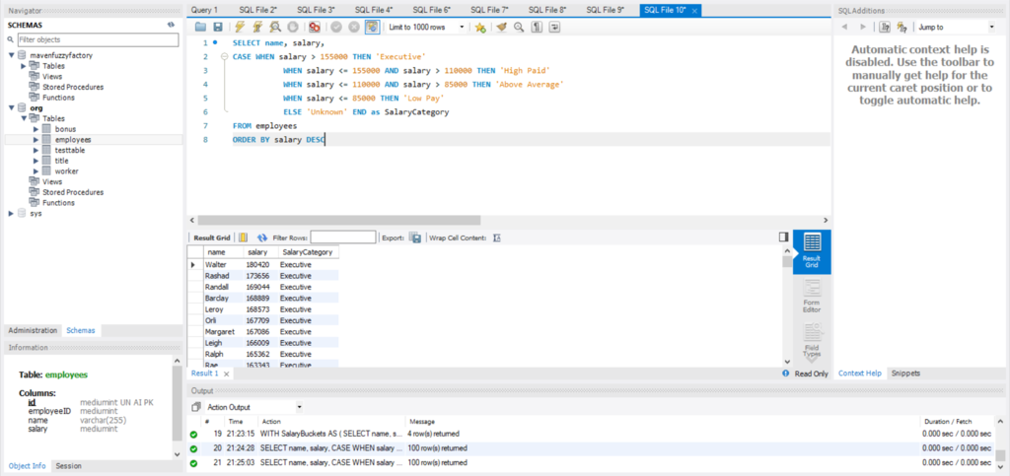Screen dimensions: 1010x476
Task: Open the Snippets tab in SQL Additions
Action: [905, 374]
